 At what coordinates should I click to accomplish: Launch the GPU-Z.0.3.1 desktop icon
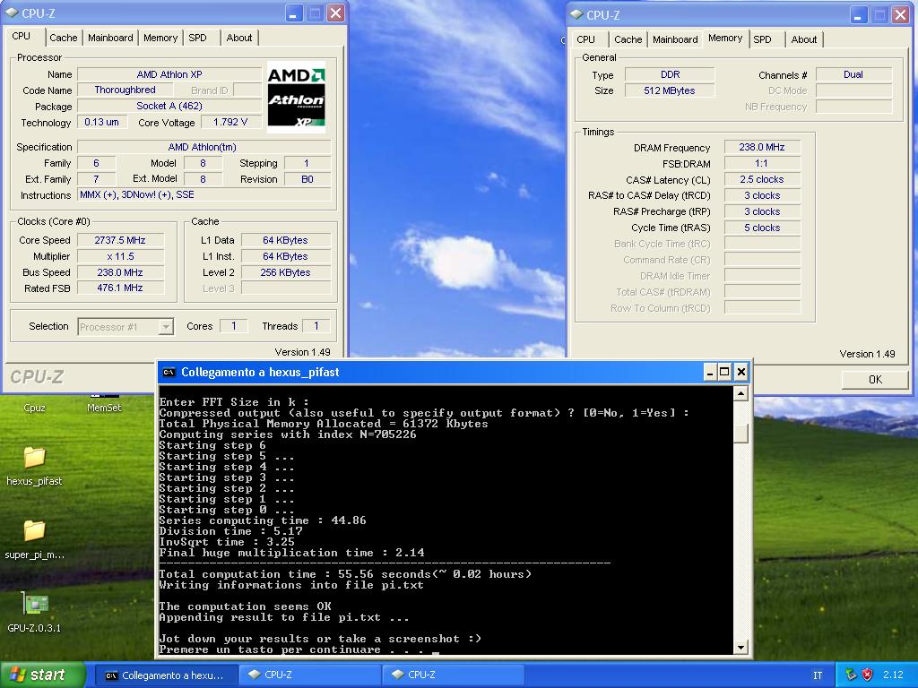click(x=34, y=612)
